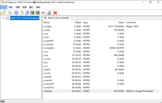Select the e_lfanew row
The height and width of the screenshot is (103, 162).
(x=101, y=91)
